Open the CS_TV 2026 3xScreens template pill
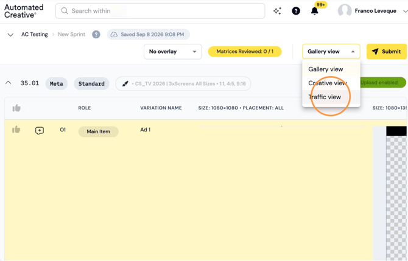Screen dimensions: 408x261 tap(183, 84)
